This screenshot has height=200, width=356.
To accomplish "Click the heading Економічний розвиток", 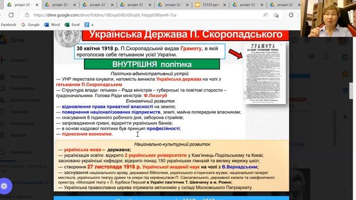I will click(150, 101).
